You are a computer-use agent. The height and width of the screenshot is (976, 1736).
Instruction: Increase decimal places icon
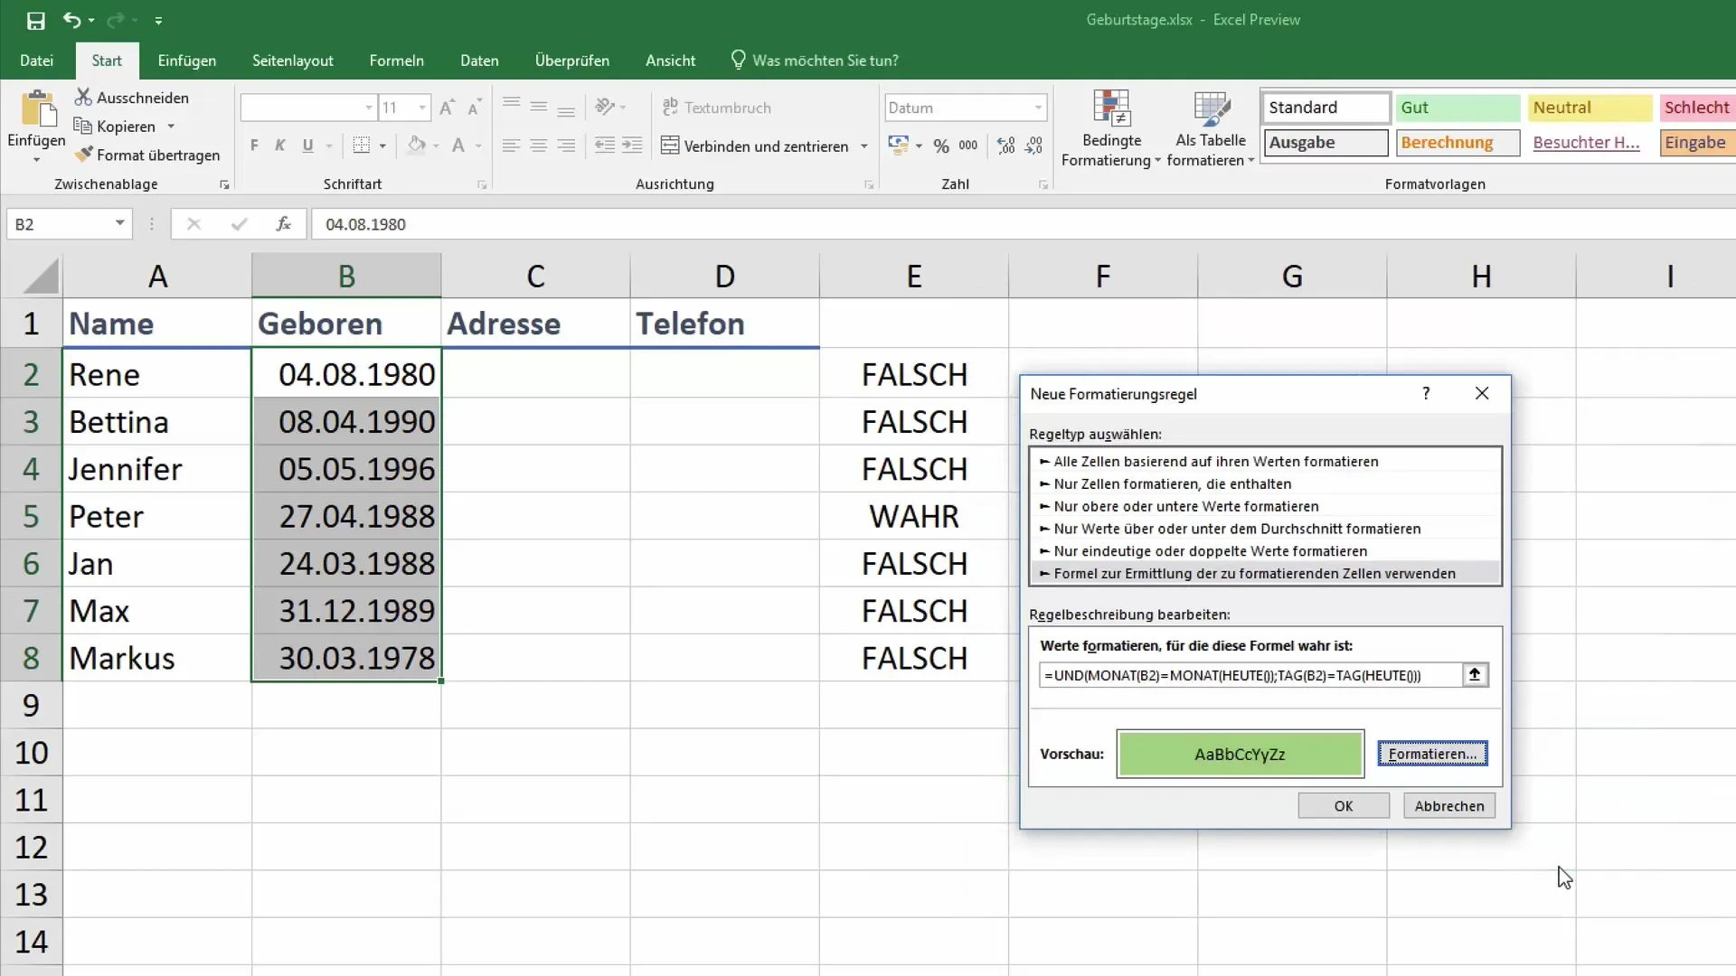tap(1005, 145)
